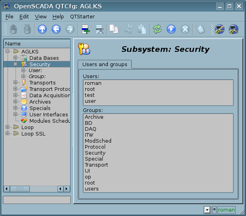This screenshot has height=216, width=246.
Task: Open the dropdown beside the roman user indicator
Action: point(207,210)
